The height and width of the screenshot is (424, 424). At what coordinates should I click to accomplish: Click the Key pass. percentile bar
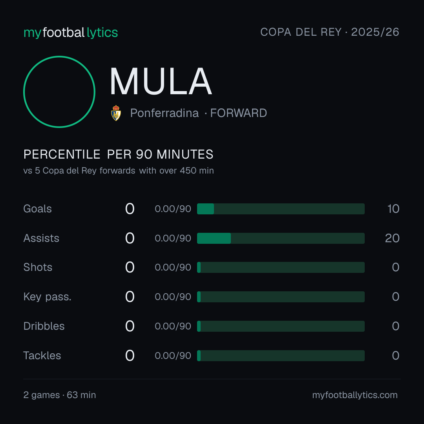pos(281,297)
